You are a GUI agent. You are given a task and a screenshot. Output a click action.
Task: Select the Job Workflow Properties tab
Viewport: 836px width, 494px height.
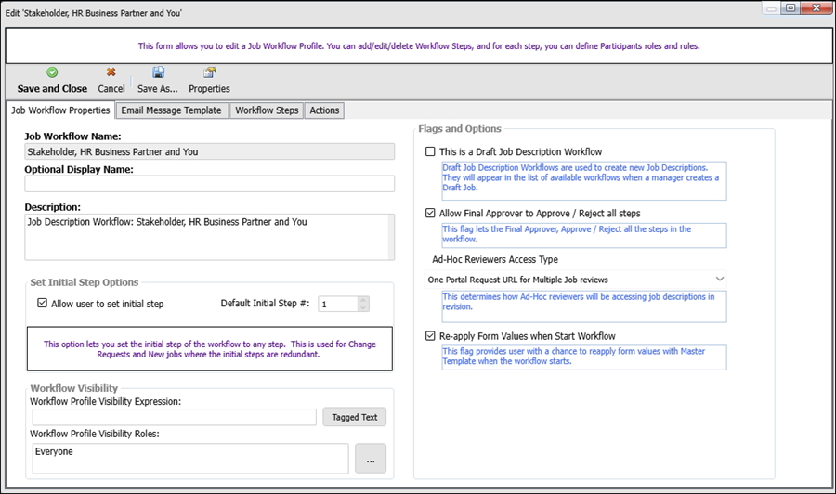60,110
